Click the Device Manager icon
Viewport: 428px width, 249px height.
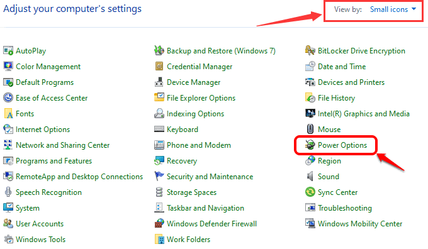point(159,82)
